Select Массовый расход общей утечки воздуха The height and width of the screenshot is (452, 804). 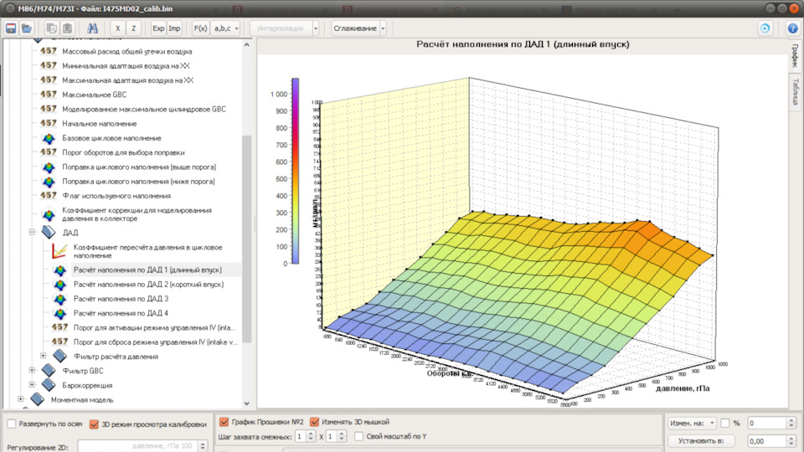126,51
